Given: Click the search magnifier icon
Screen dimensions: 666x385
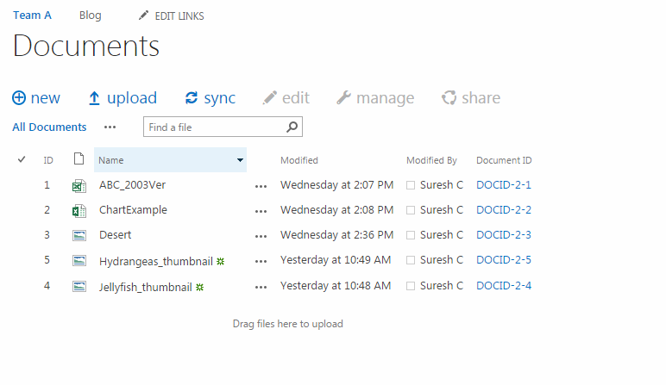Looking at the screenshot, I should click(292, 127).
